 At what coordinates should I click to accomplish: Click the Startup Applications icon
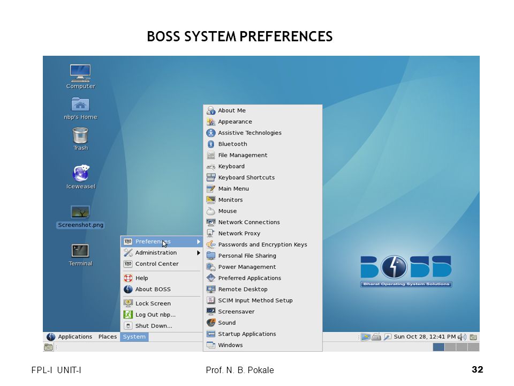coord(211,334)
